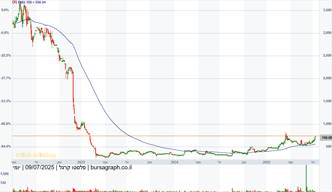Click the 2,000 price axis label
This screenshot has height=192, width=332.
327,78
